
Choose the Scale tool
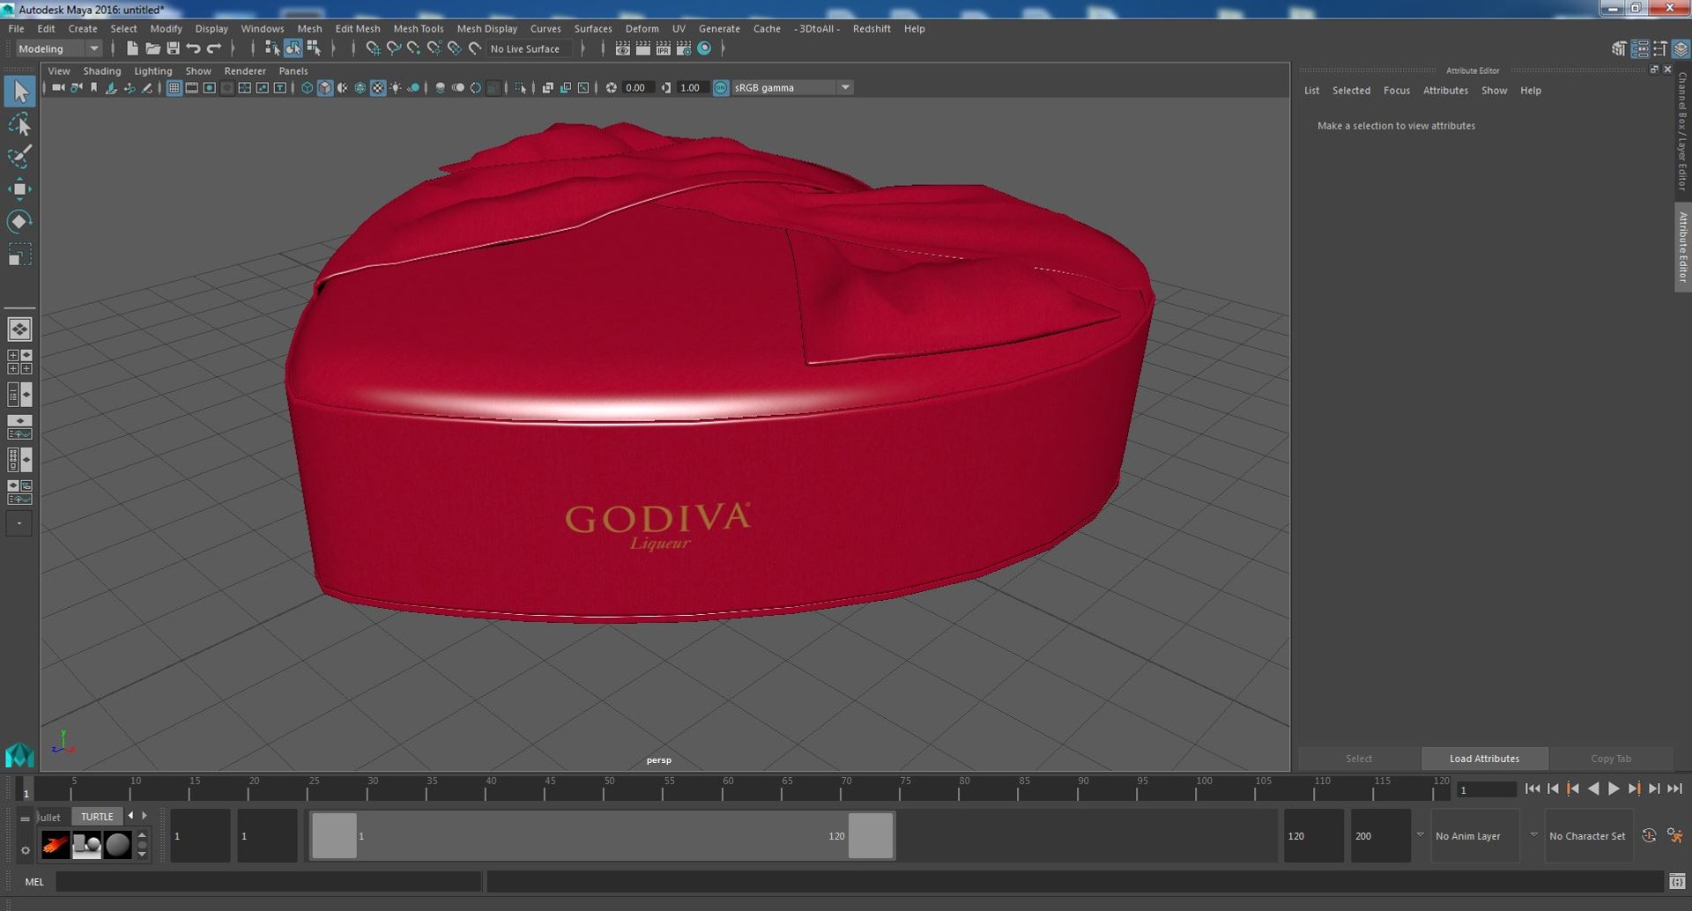19,254
